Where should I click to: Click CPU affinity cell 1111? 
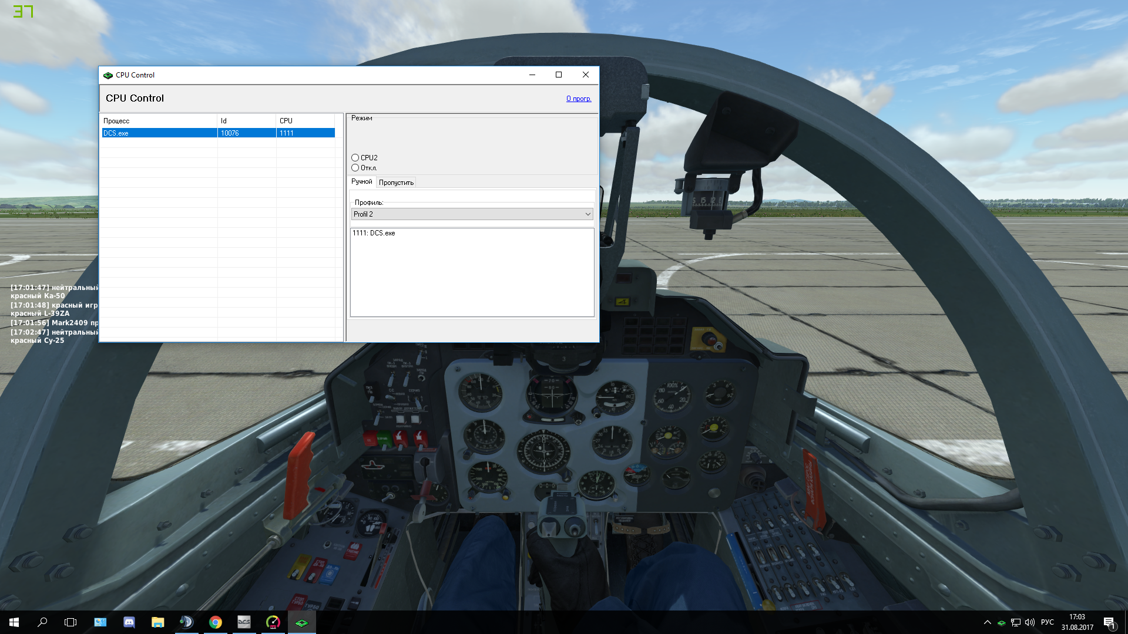(x=305, y=133)
